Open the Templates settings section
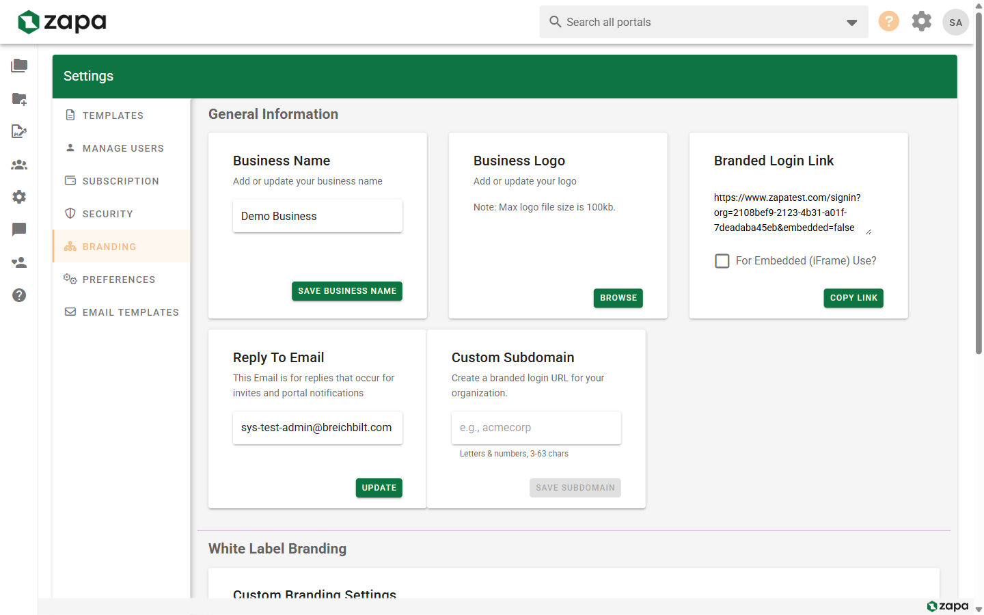The height and width of the screenshot is (615, 984). point(122,115)
